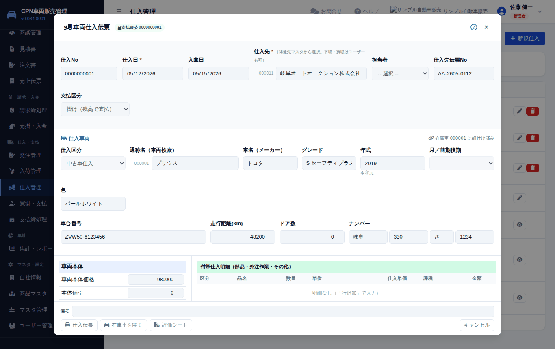
Task: Close the 車両仕入伝票 dialog
Action: tap(486, 27)
